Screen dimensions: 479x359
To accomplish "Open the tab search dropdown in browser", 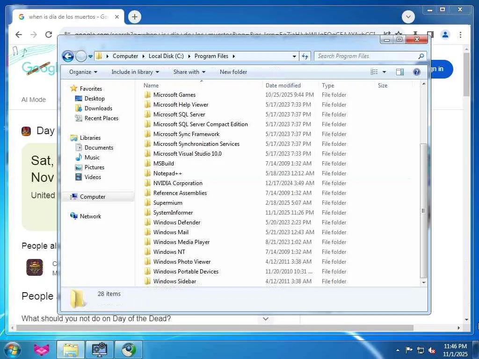I will pos(408,17).
